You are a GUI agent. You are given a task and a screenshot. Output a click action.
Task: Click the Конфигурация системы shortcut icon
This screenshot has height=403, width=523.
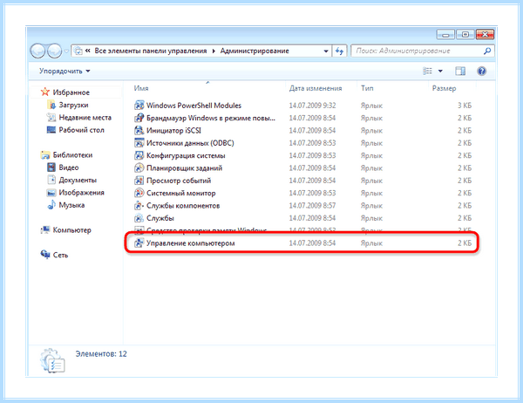(139, 155)
